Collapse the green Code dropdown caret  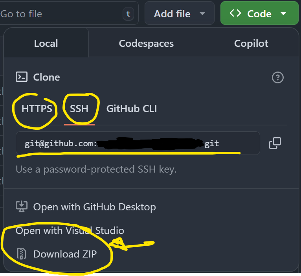coord(284,14)
